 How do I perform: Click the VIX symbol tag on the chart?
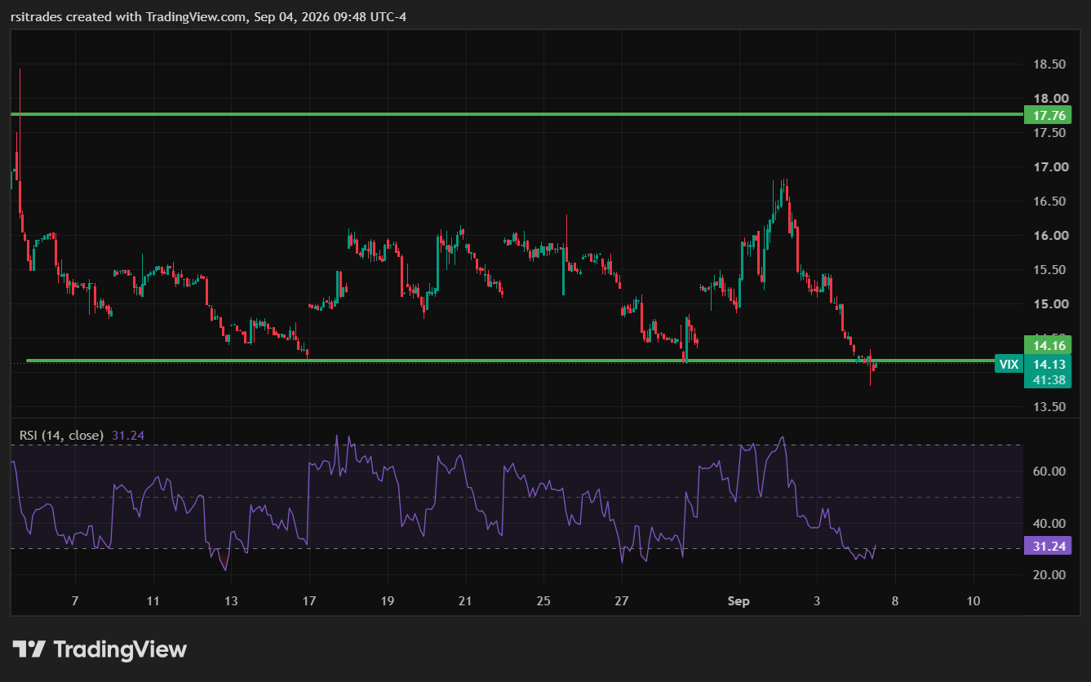[1009, 365]
